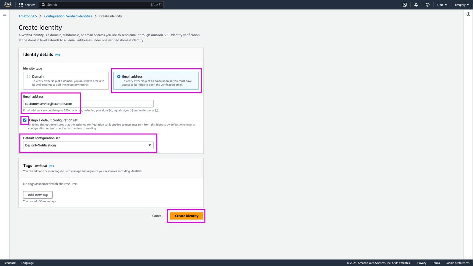Launch AWS CloudShell
473x266 pixels.
click(x=404, y=4)
